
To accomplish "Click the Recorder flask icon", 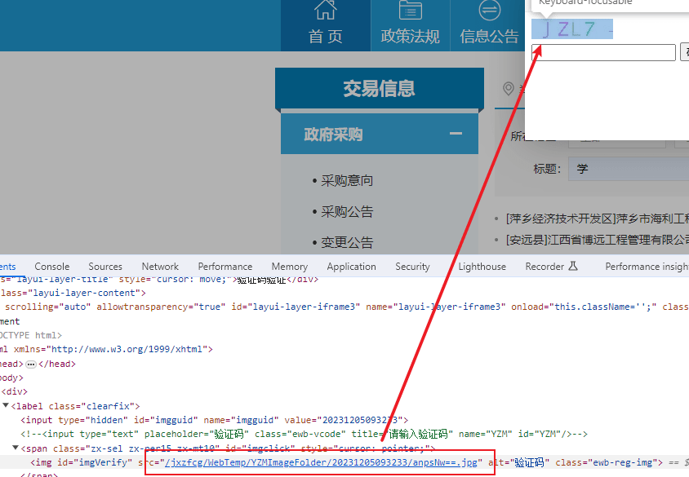I will (x=572, y=267).
